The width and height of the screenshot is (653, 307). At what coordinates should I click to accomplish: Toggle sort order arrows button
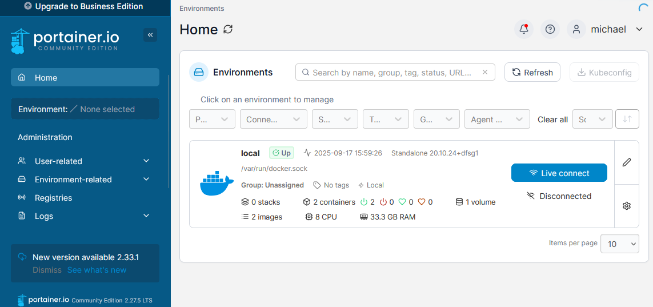[627, 119]
